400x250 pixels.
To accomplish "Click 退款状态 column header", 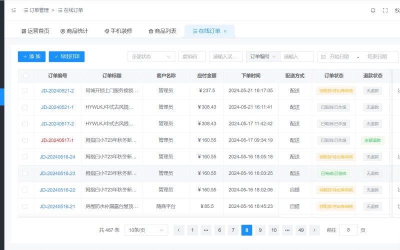I will pyautogui.click(x=372, y=76).
